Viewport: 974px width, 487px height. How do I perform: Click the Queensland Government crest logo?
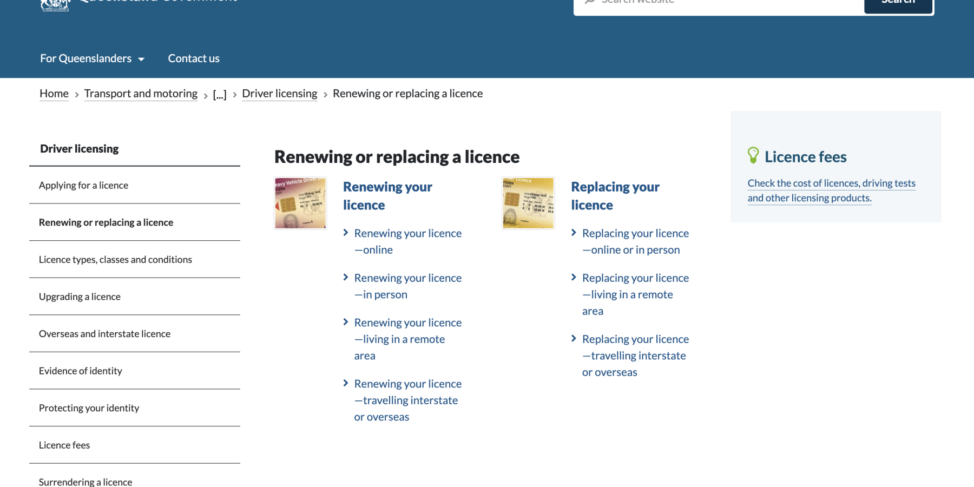[55, 4]
